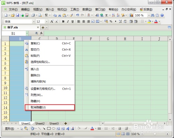174x138 pixels.
Task: Choose 隐藏(H) in the context menu
Action: click(x=50, y=101)
